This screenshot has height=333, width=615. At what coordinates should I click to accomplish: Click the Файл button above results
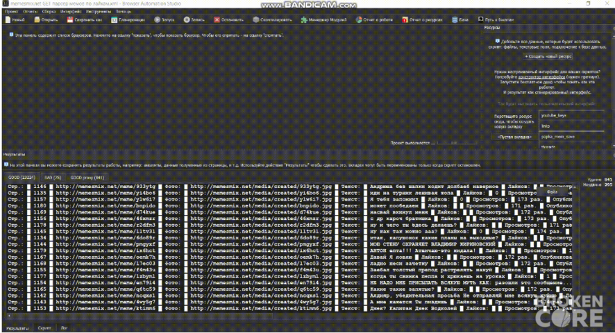(552, 191)
